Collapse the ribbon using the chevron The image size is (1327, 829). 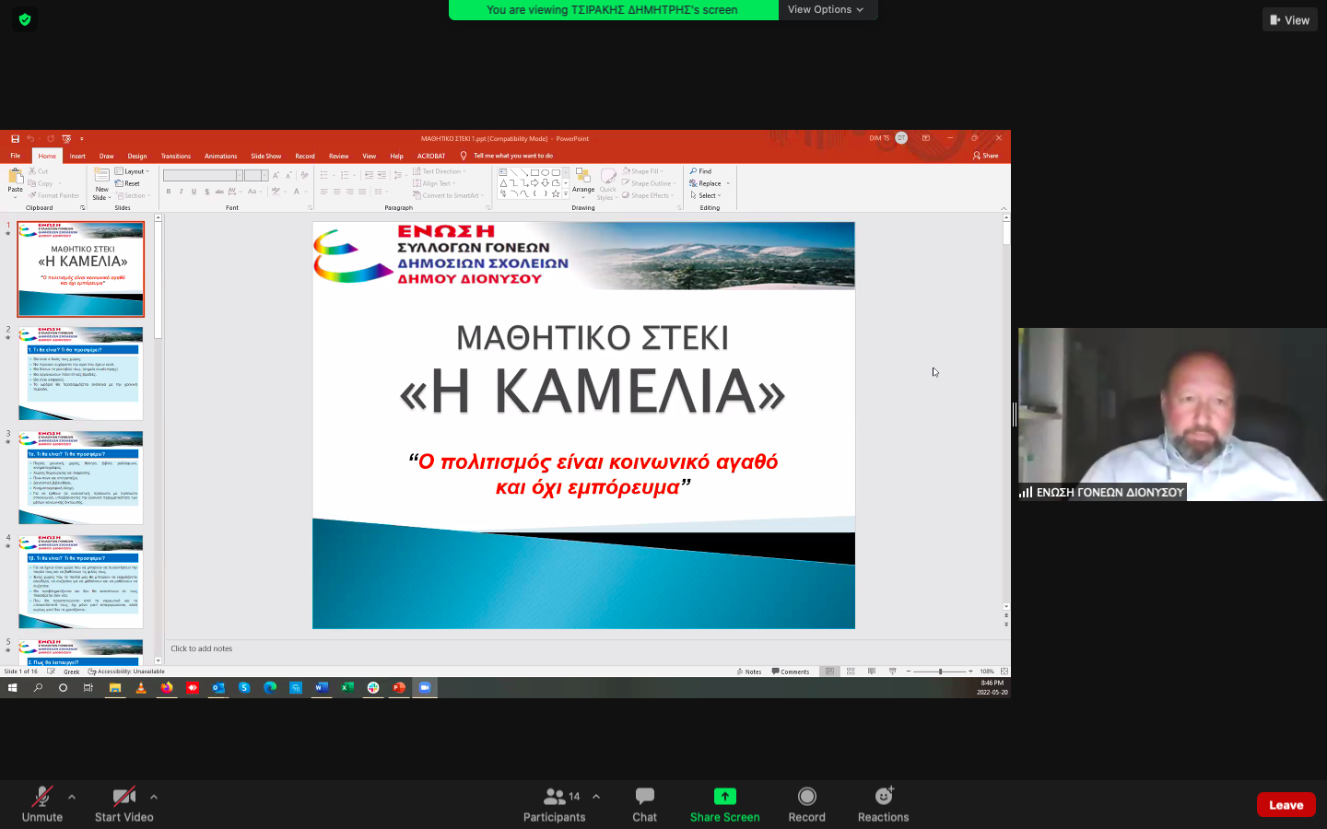[x=1004, y=208]
